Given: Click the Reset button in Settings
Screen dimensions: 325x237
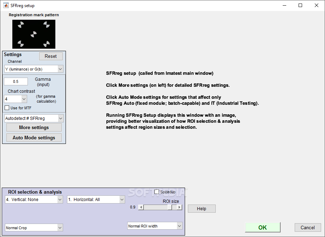Looking at the screenshot, I should click(51, 56).
